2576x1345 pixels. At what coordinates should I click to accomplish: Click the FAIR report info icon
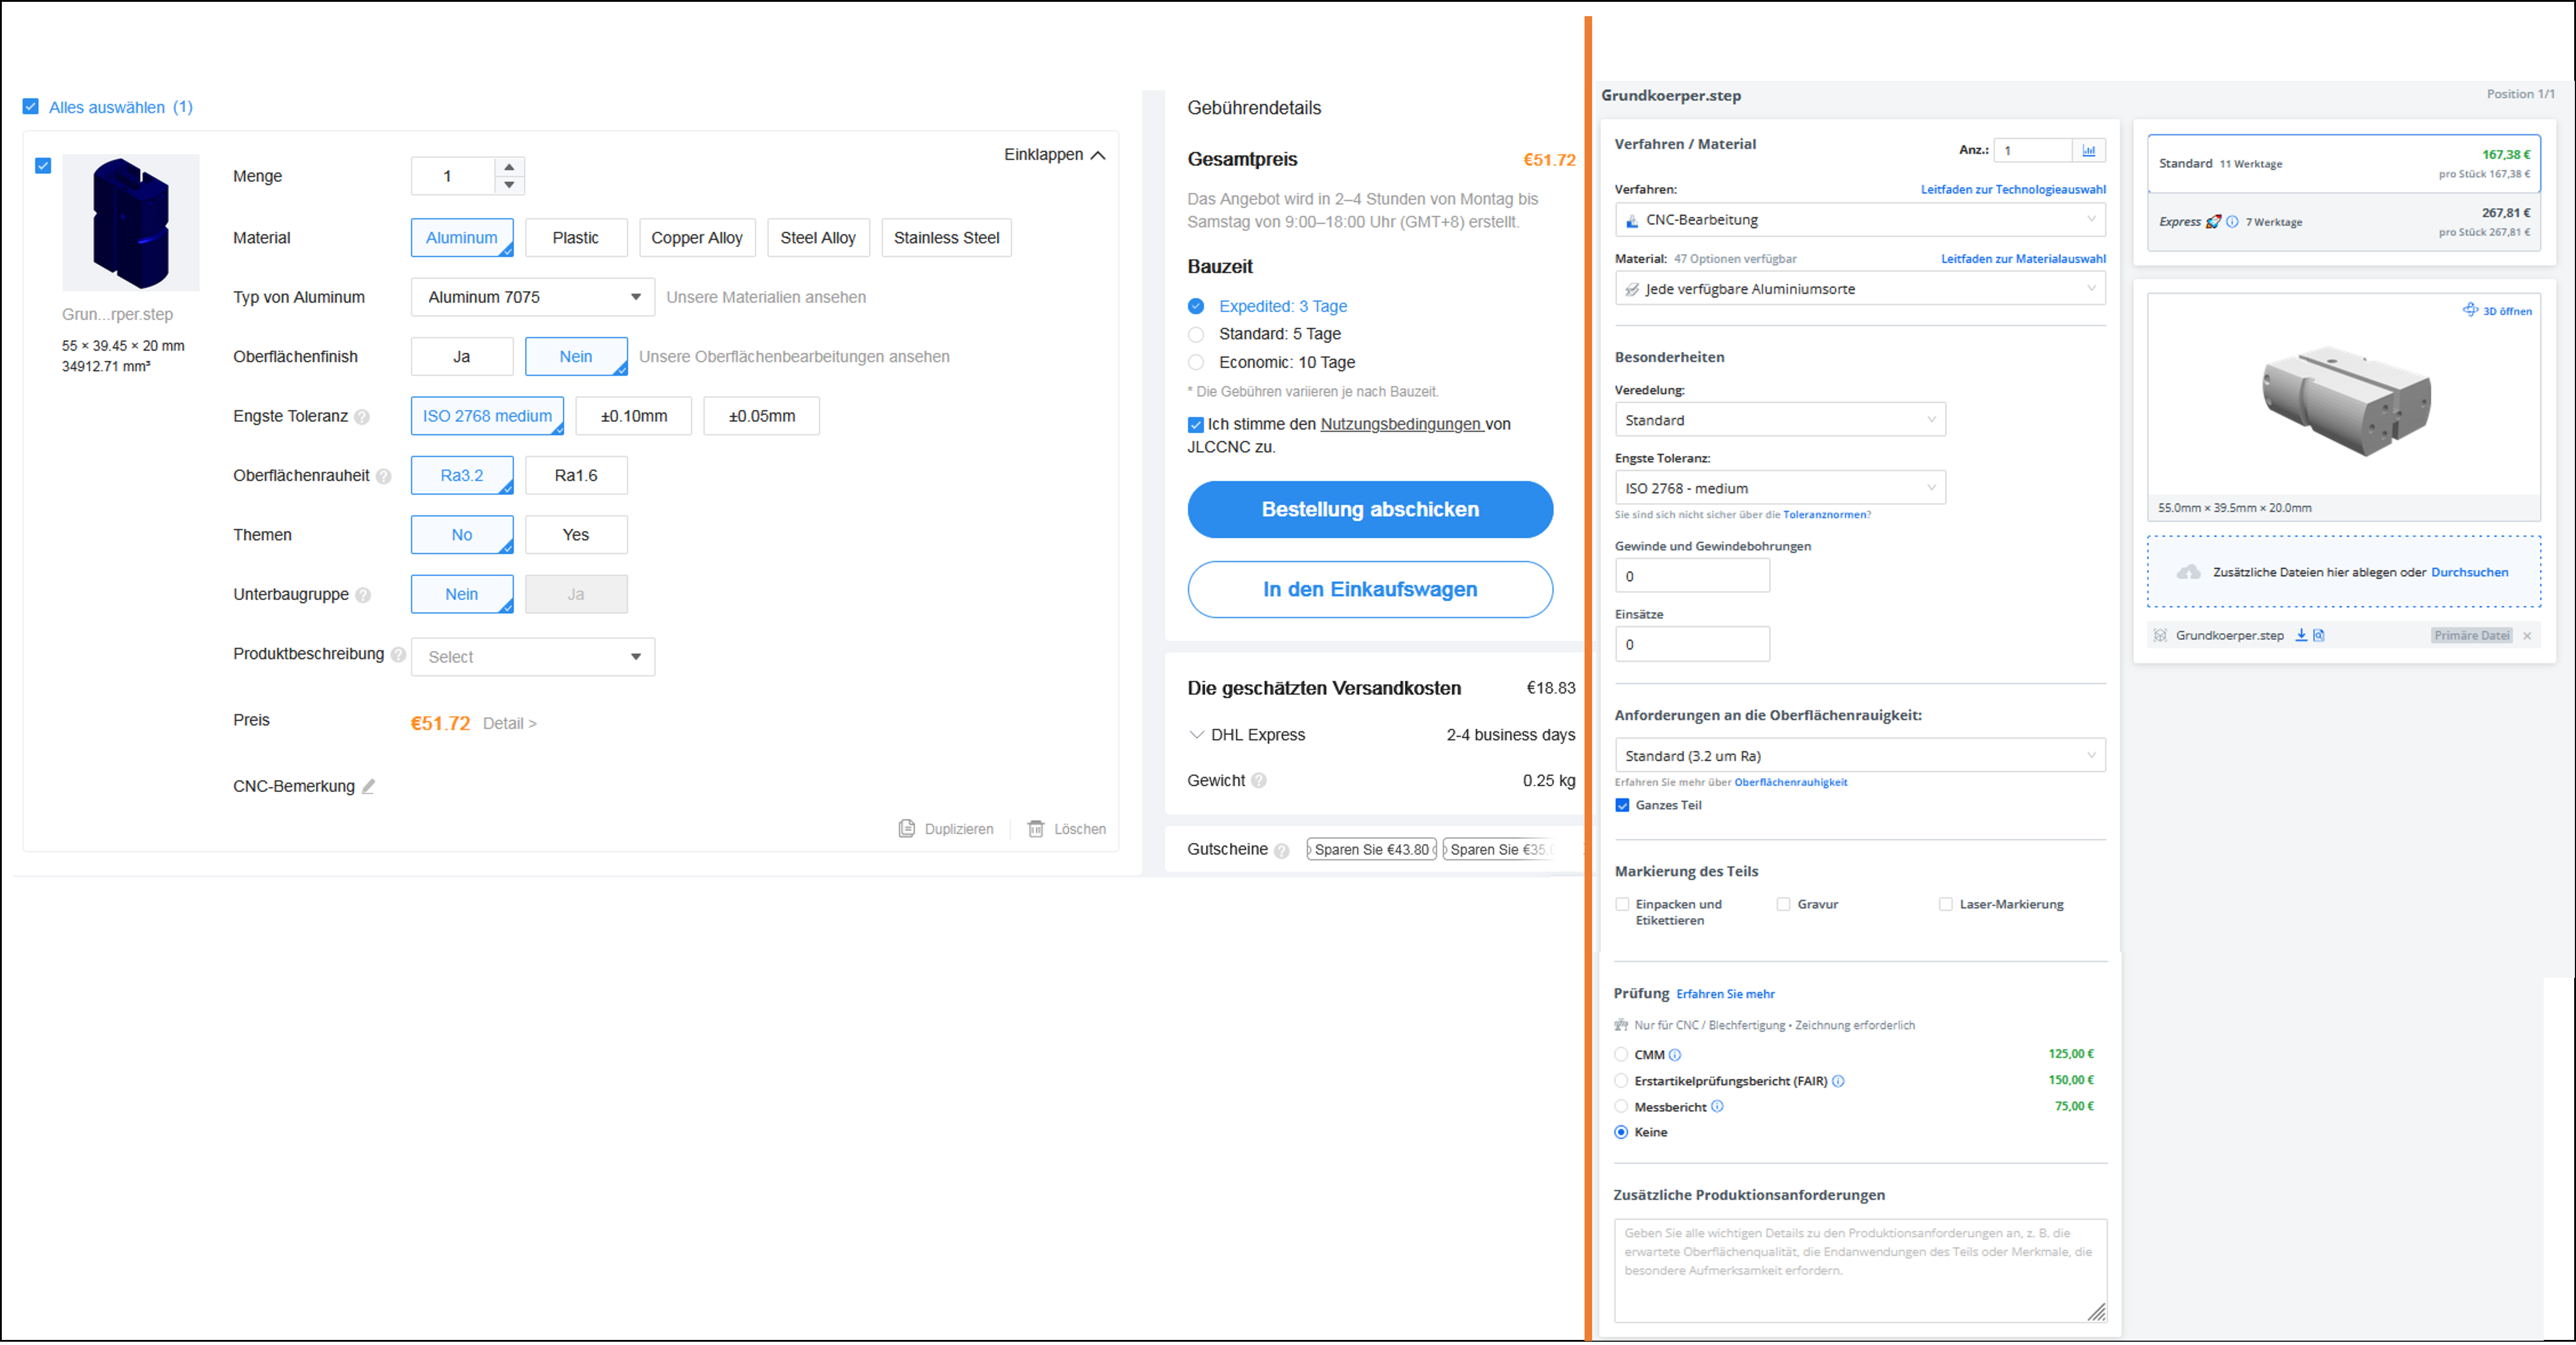click(1838, 1081)
